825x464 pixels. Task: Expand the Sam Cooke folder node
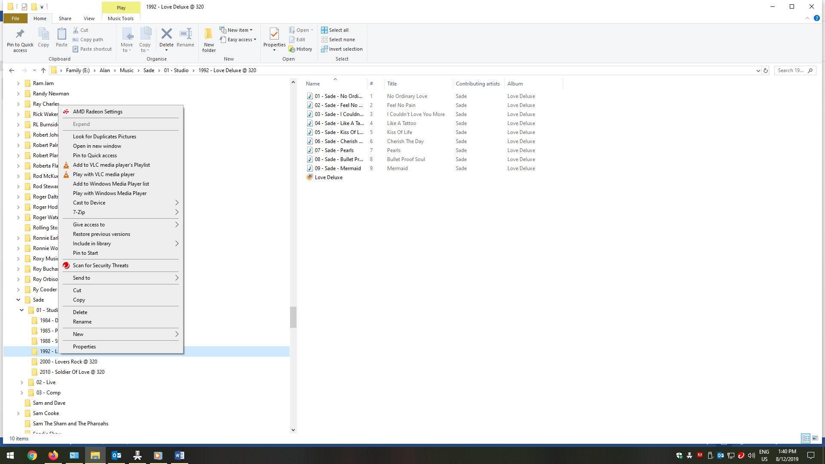tap(18, 413)
